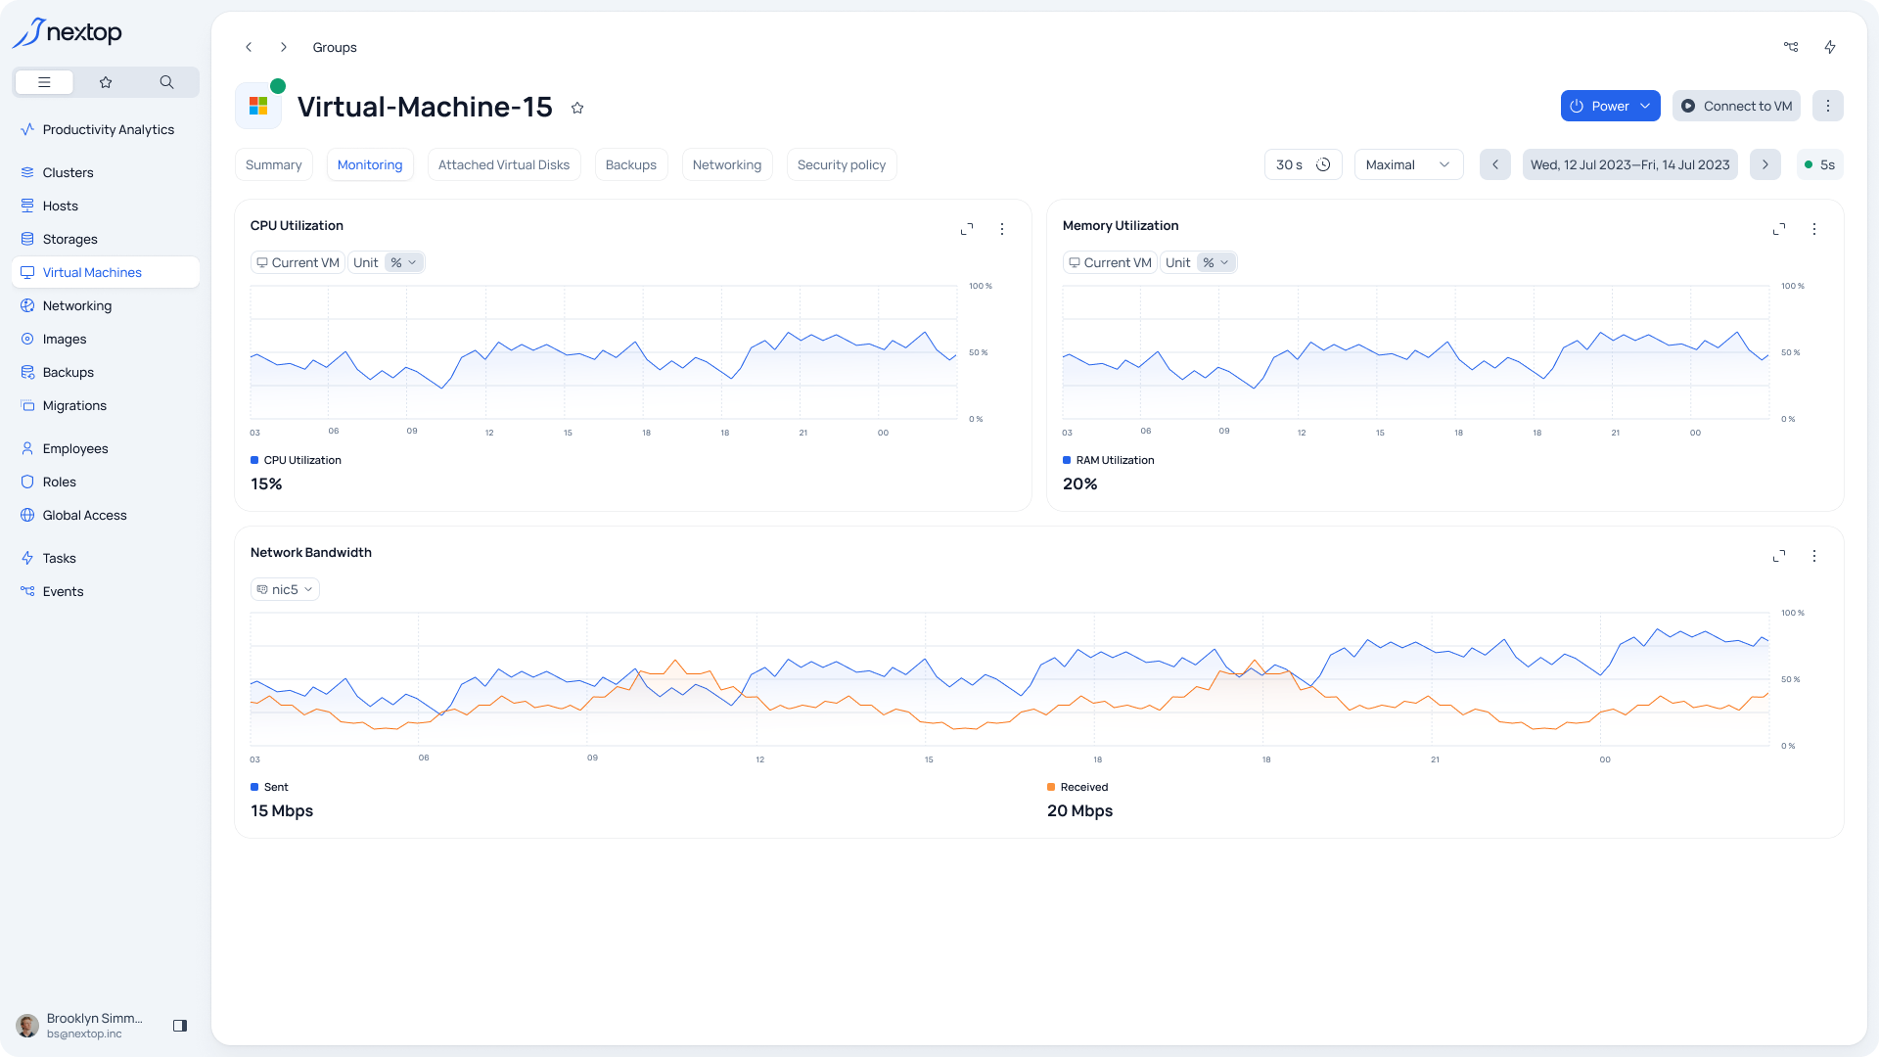The height and width of the screenshot is (1057, 1879).
Task: Open sidebar search magnifier
Action: coord(166,82)
